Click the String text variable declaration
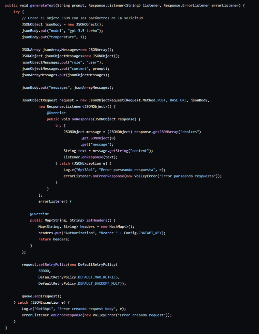 click(x=75, y=151)
